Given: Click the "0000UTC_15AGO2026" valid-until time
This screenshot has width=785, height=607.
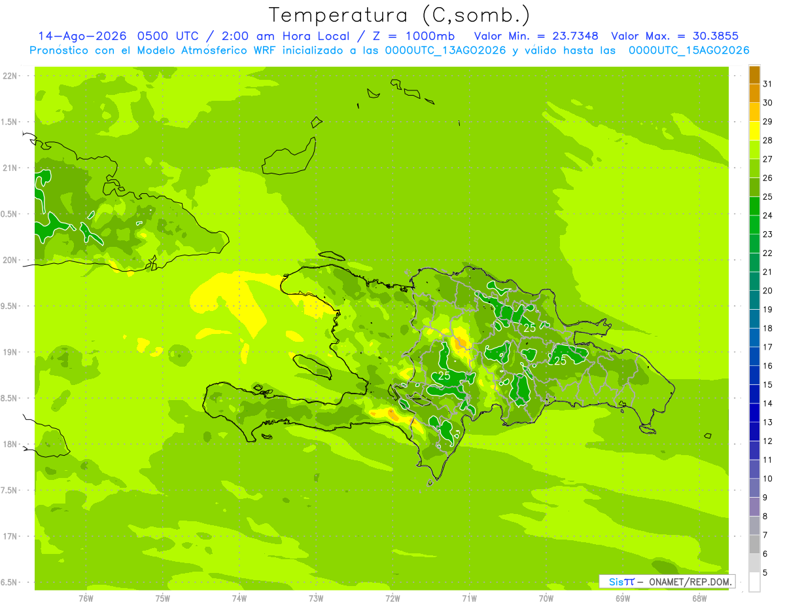Looking at the screenshot, I should (689, 50).
